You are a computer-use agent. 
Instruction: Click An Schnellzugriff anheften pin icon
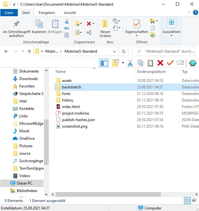(x=16, y=24)
